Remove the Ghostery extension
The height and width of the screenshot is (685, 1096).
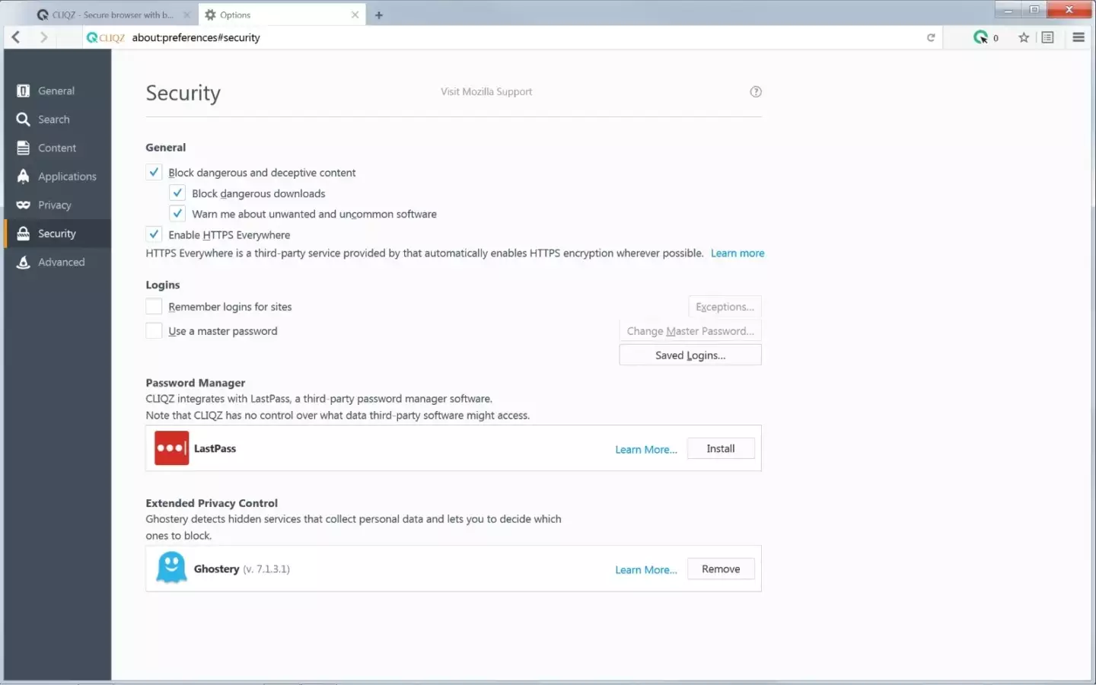(720, 569)
